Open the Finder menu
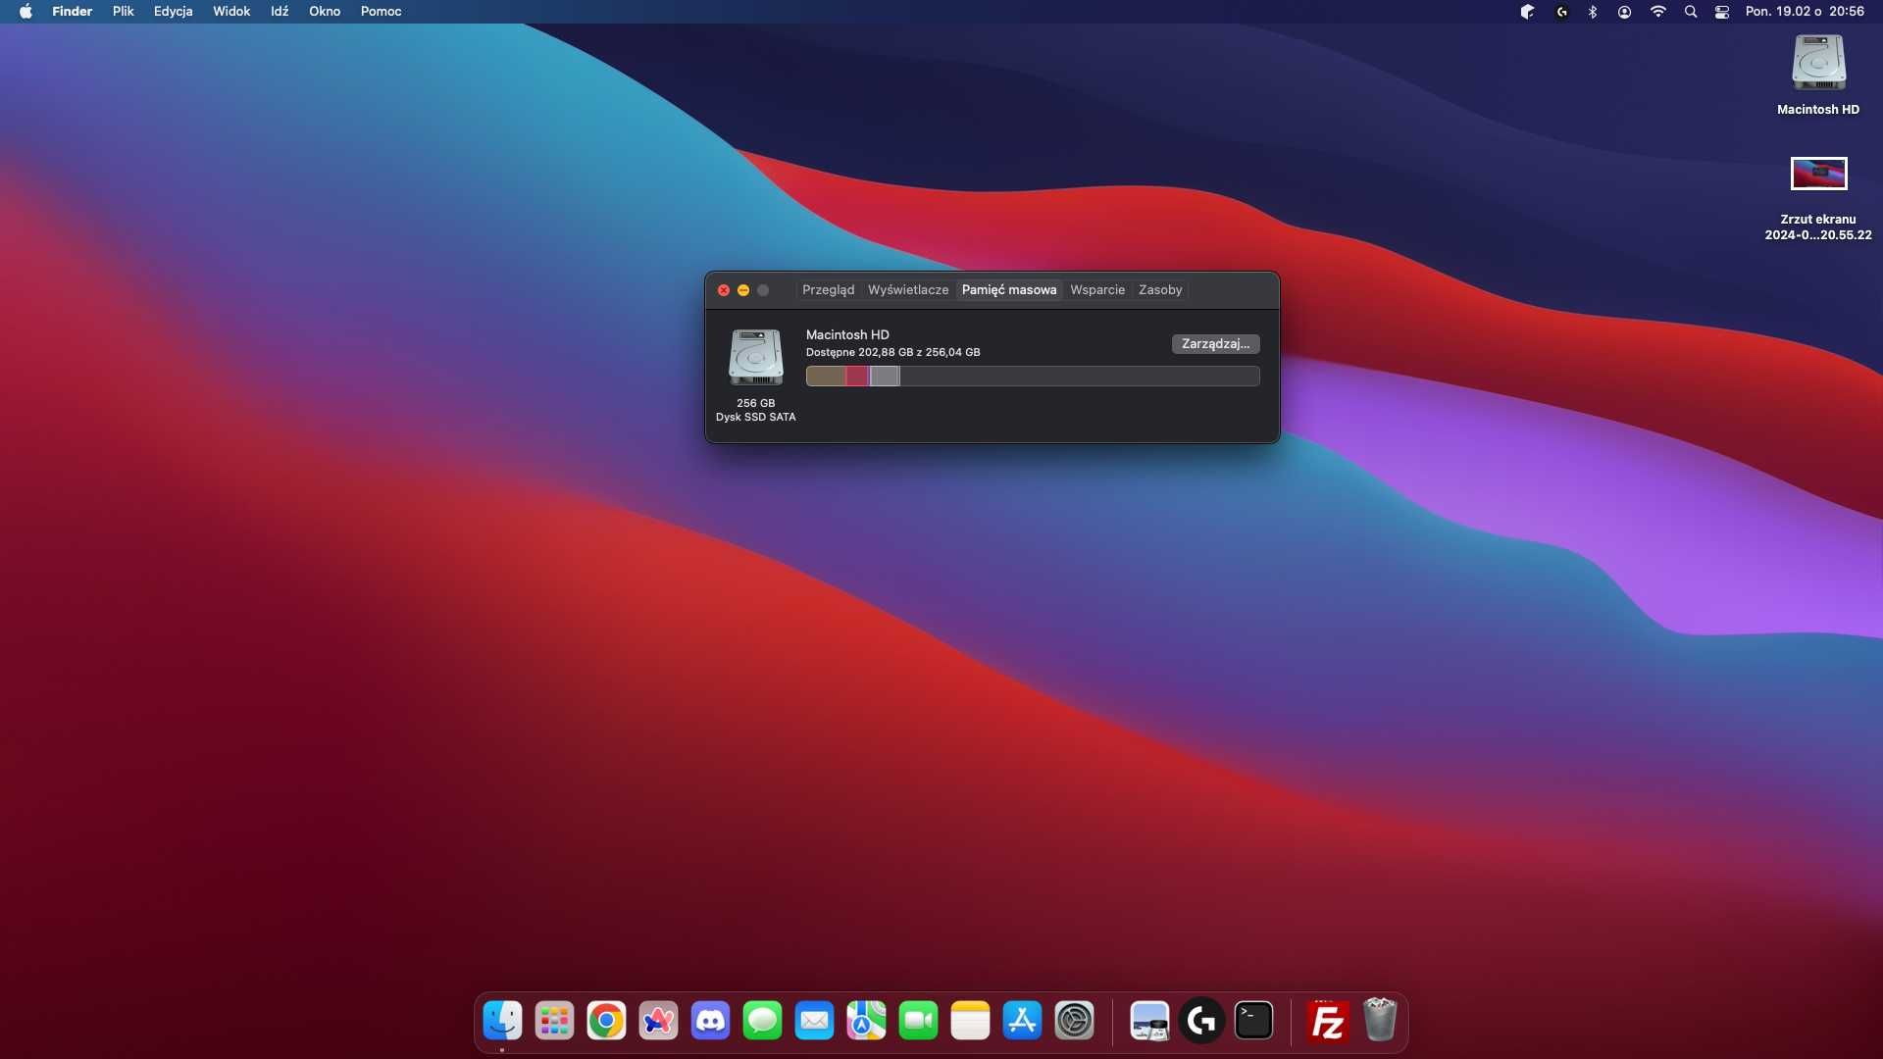1883x1059 pixels. pyautogui.click(x=72, y=12)
